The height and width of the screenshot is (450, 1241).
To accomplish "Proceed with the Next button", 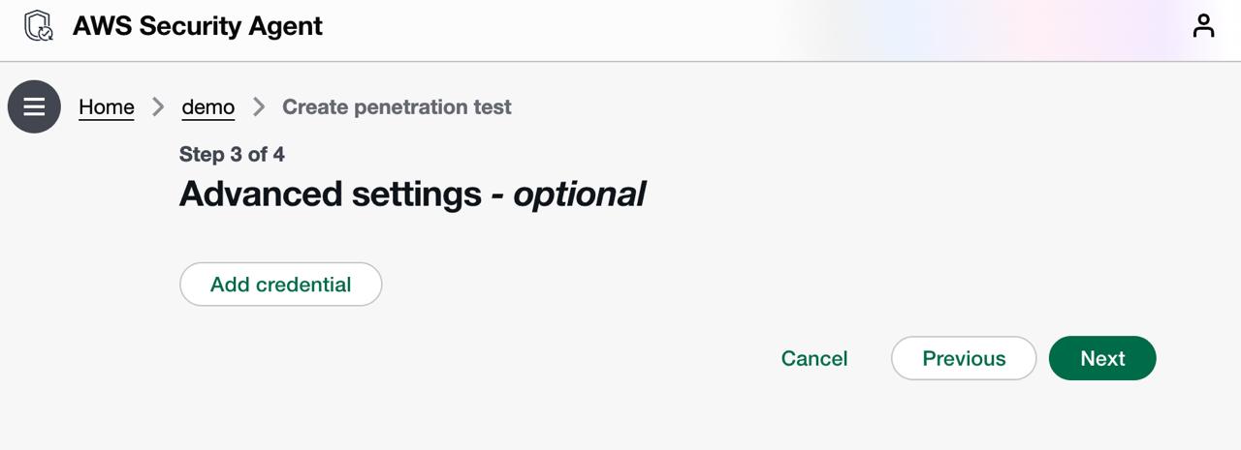I will [1102, 358].
